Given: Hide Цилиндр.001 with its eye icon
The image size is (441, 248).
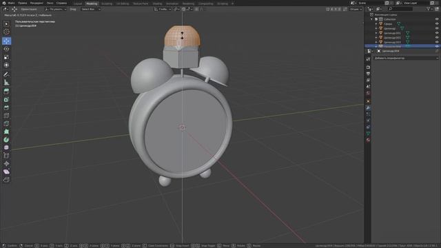Looking at the screenshot, I should (x=437, y=33).
